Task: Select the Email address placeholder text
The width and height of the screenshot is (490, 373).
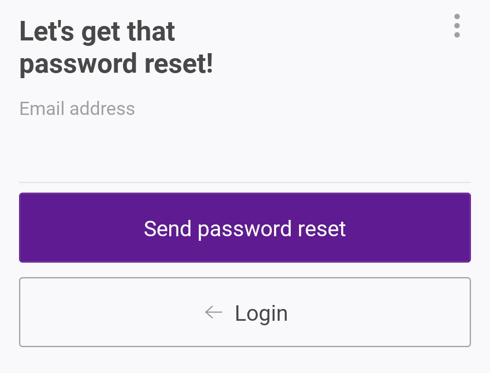Action: tap(77, 109)
